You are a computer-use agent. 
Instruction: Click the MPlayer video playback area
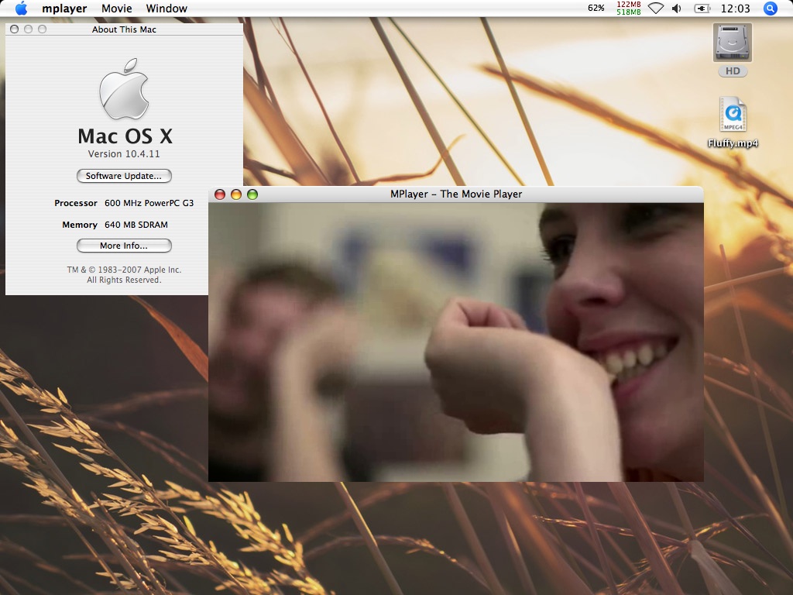pyautogui.click(x=455, y=342)
